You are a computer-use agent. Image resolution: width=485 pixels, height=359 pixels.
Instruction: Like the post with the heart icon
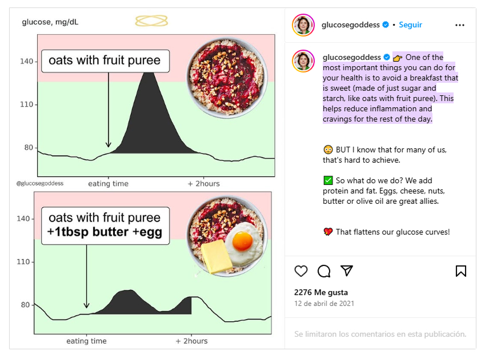click(x=301, y=271)
